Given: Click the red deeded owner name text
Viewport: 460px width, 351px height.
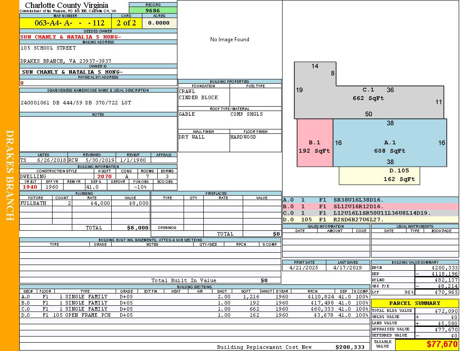Looking at the screenshot, I should pyautogui.click(x=71, y=37).
